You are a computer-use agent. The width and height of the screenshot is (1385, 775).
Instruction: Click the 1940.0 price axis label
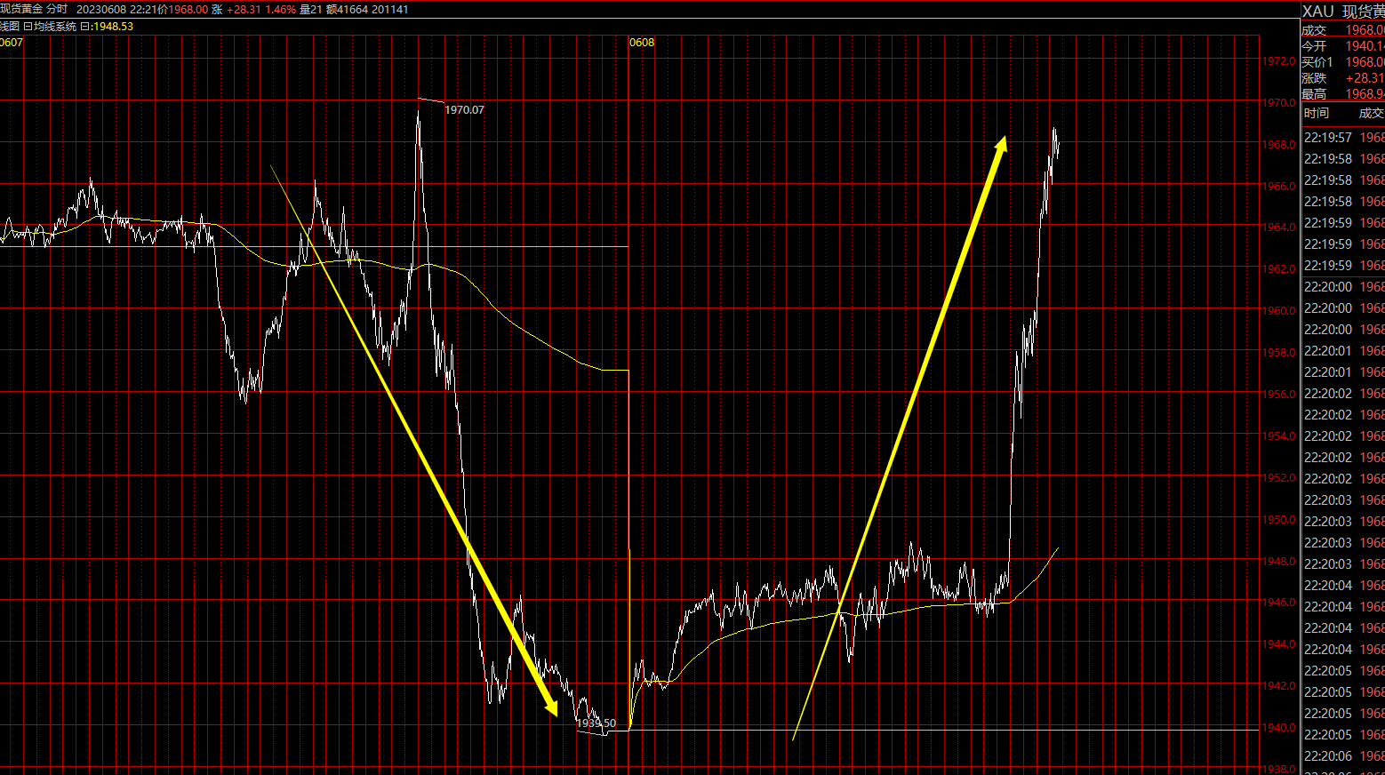click(1278, 728)
